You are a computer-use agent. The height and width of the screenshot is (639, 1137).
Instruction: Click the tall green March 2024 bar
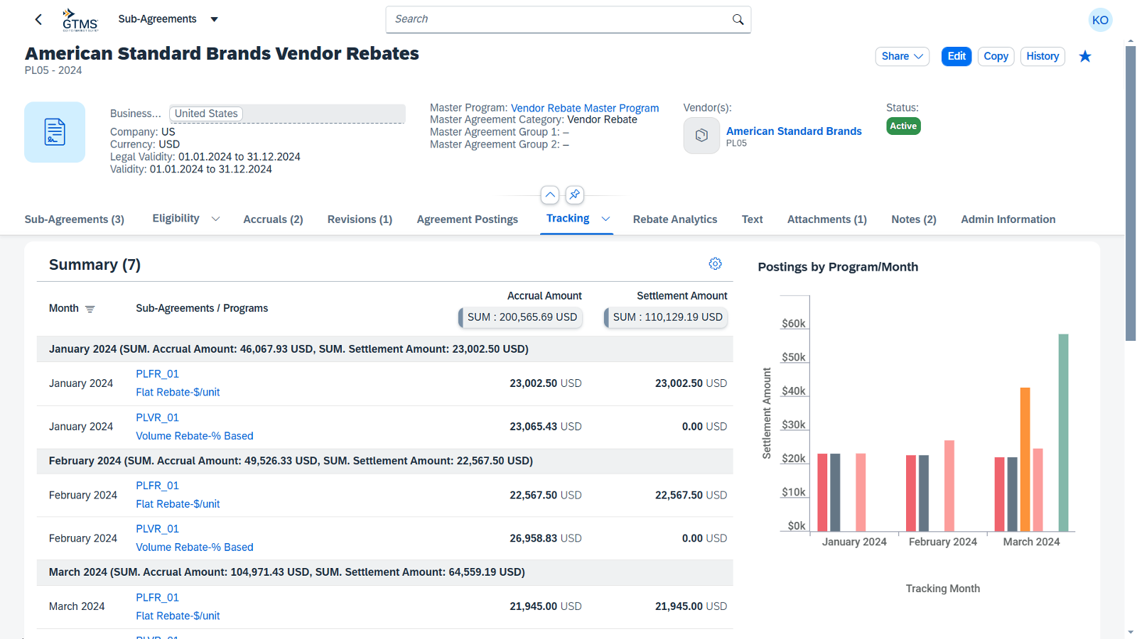point(1063,433)
